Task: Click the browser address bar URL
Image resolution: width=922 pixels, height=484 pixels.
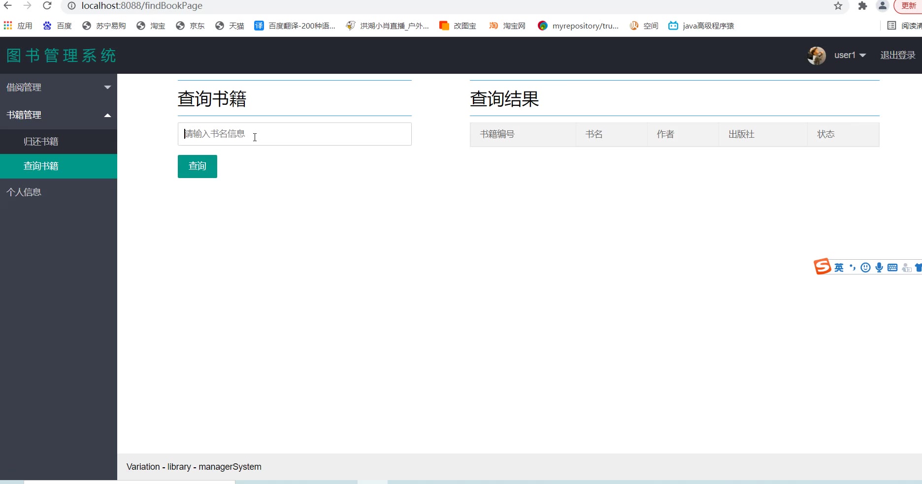Action: [142, 6]
